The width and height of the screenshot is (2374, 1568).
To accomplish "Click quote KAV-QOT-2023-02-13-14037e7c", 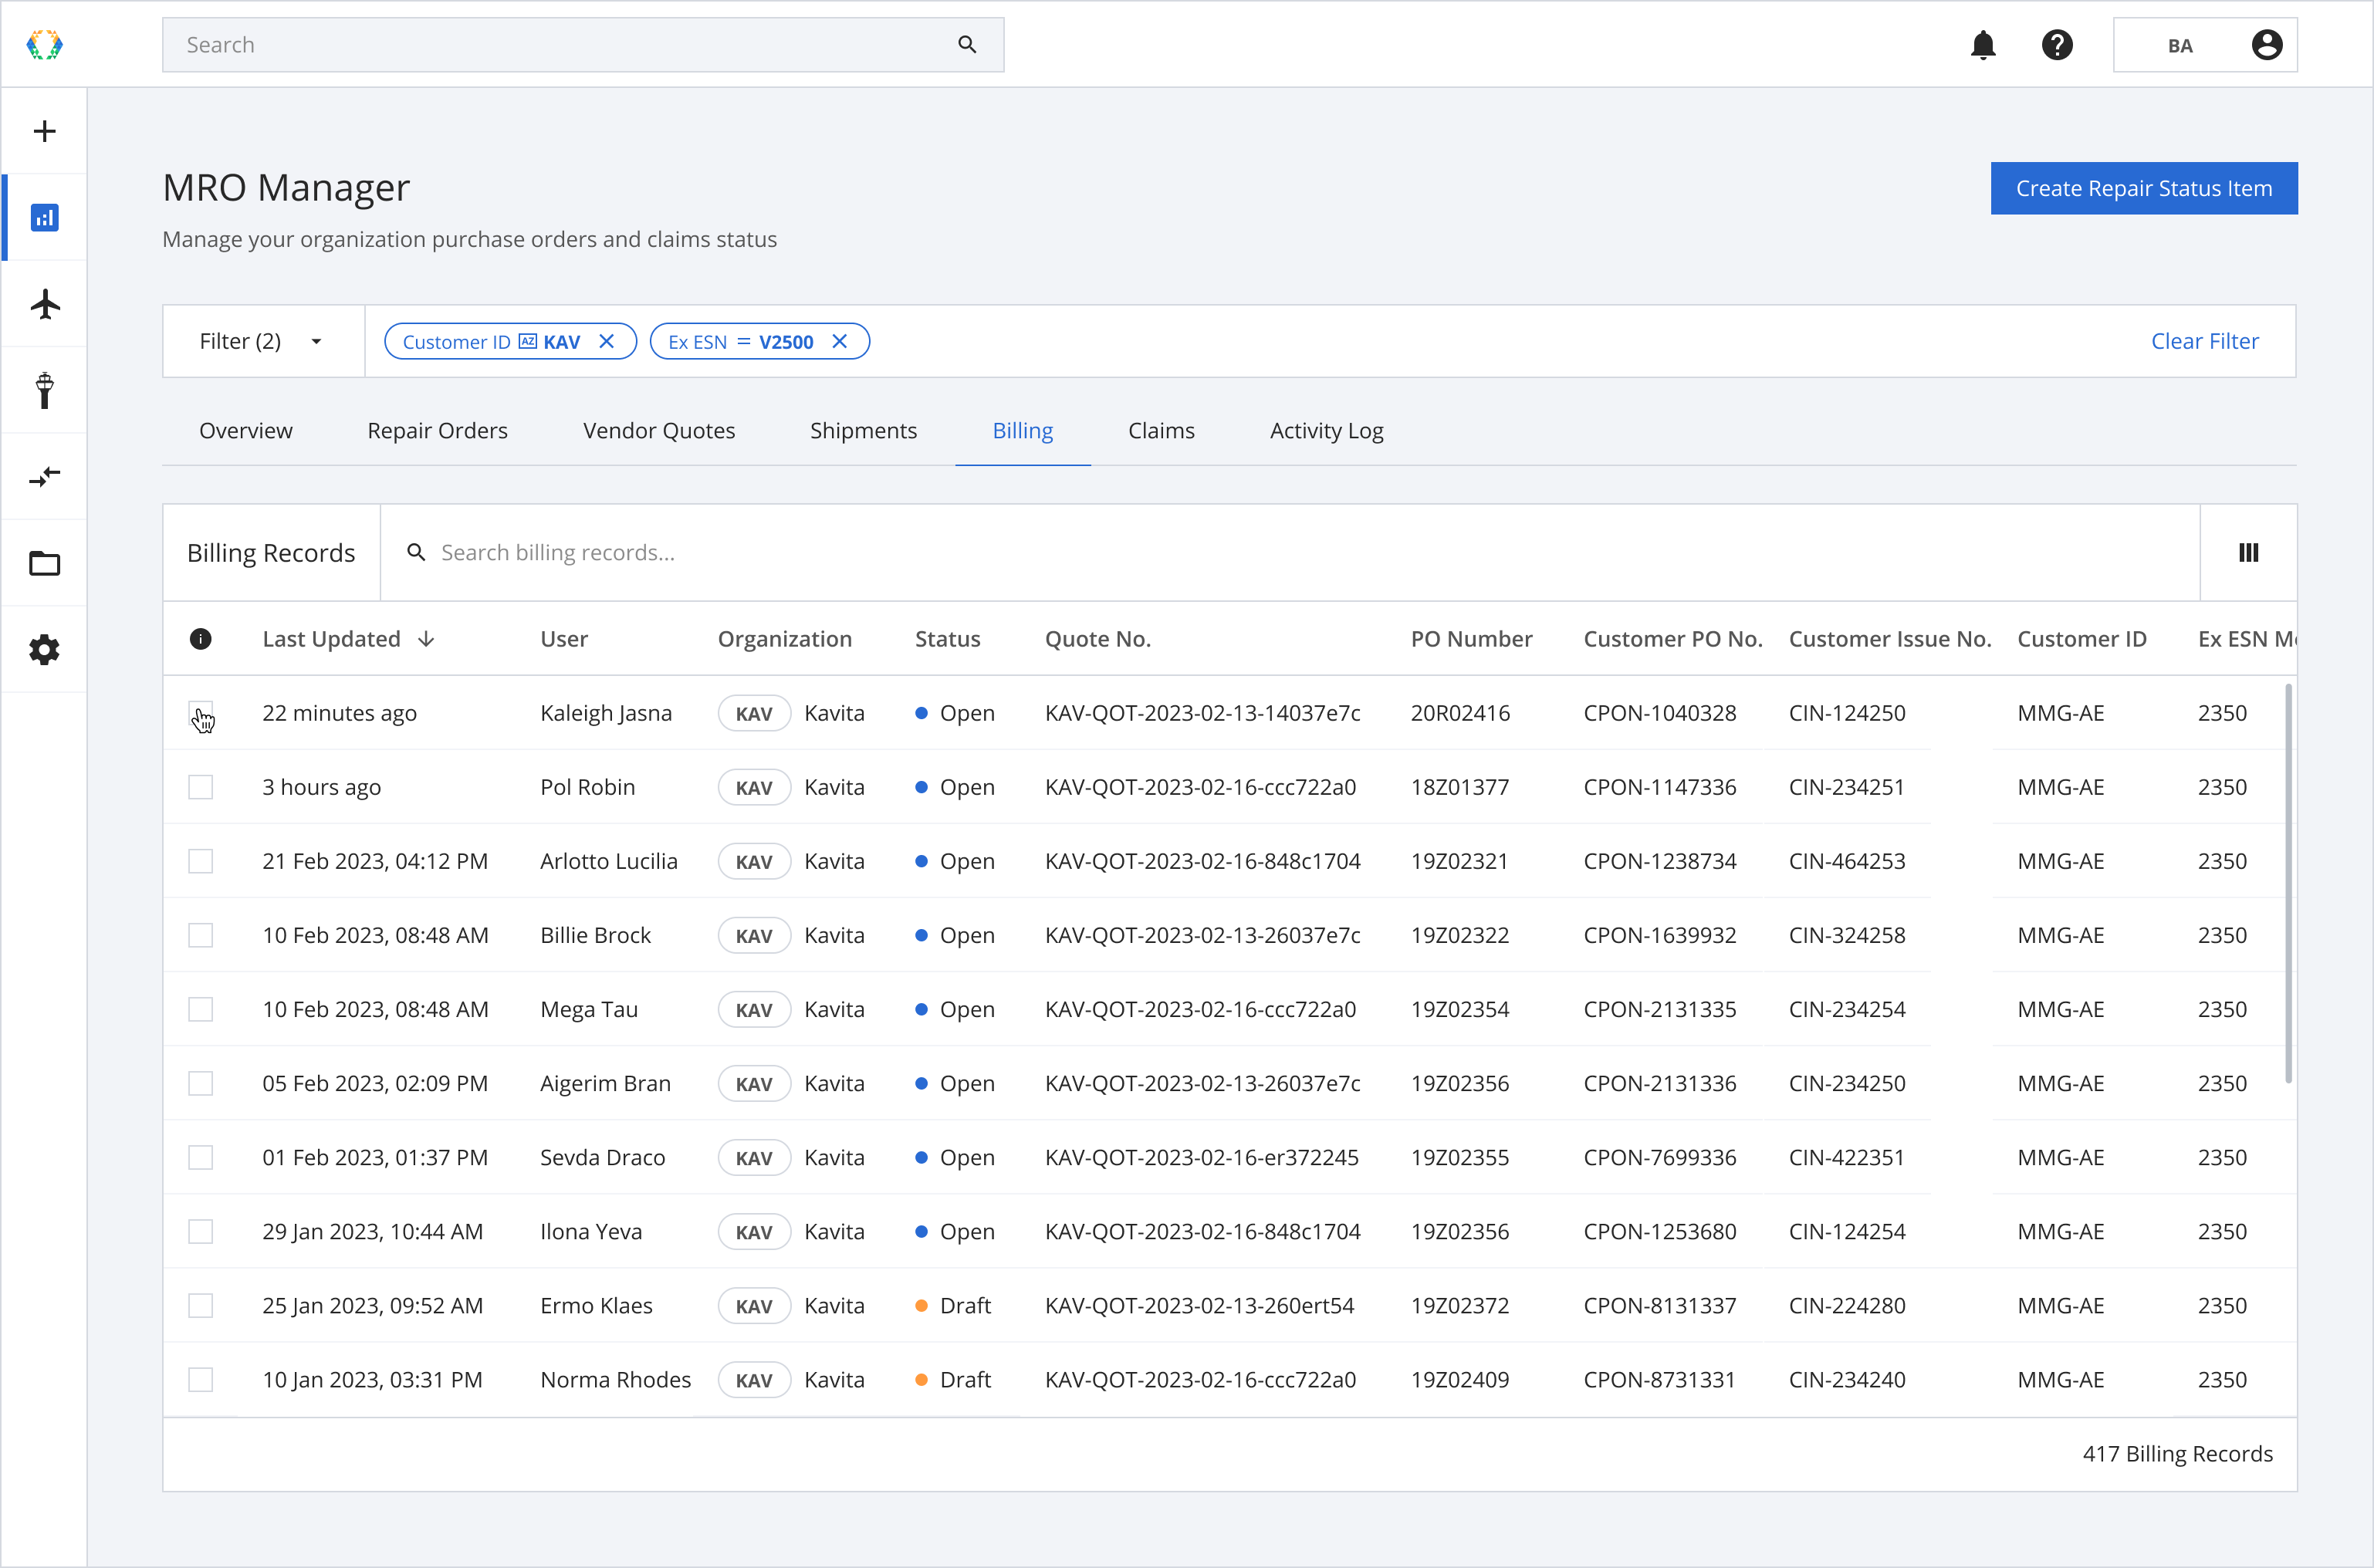I will click(1202, 713).
